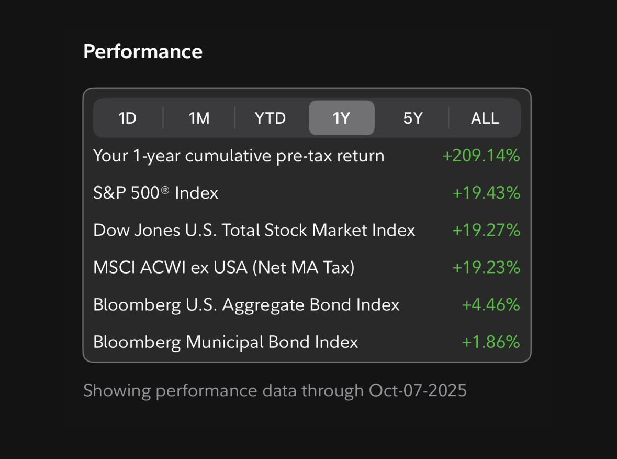Click the +4.46% aggregate bond return
This screenshot has width=617, height=459.
coord(490,304)
